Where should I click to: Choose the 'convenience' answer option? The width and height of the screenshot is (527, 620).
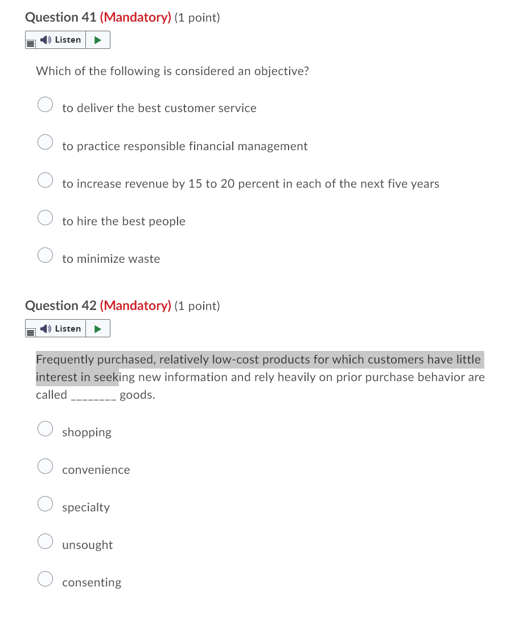45,466
